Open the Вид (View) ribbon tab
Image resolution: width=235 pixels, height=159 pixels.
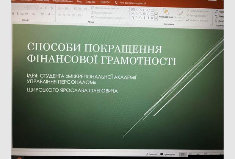[x=79, y=2]
